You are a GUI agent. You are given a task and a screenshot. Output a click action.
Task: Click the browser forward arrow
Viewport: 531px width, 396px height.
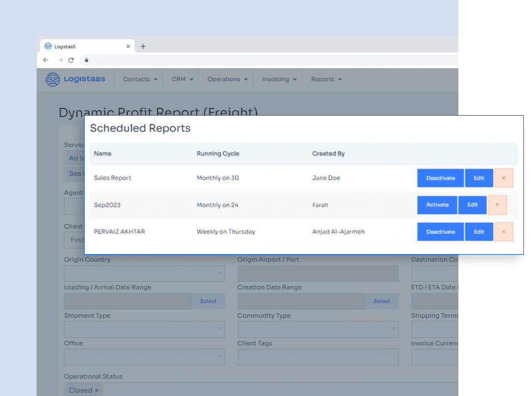(60, 60)
